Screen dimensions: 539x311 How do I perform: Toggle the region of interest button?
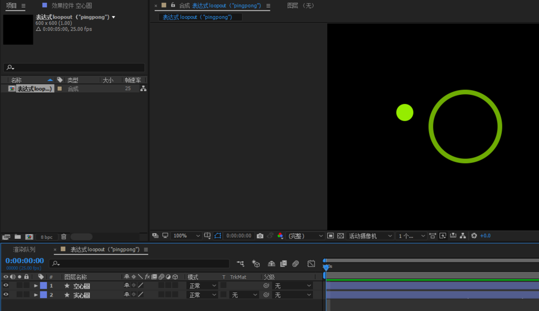pos(330,236)
